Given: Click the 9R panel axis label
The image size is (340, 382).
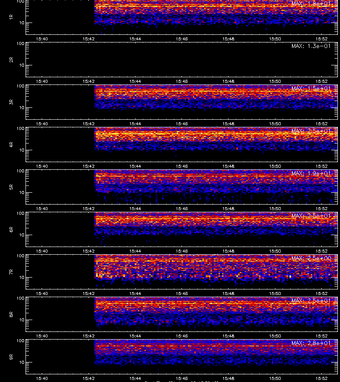Looking at the screenshot, I should coord(11,357).
